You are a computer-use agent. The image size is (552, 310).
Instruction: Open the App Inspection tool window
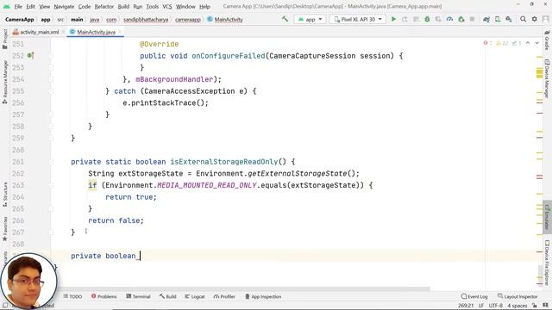coord(263,296)
